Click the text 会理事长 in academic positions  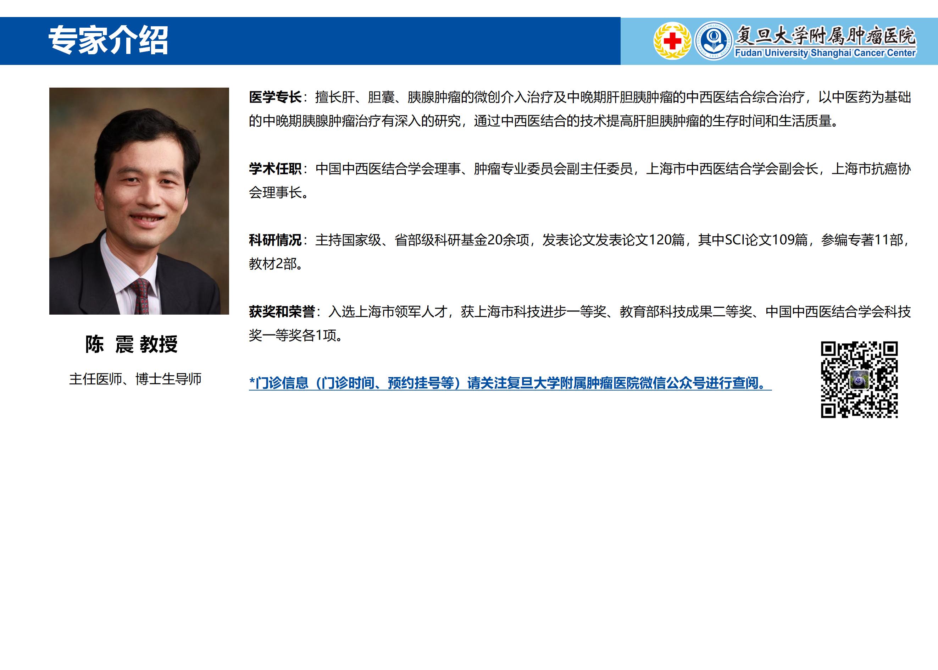[276, 193]
